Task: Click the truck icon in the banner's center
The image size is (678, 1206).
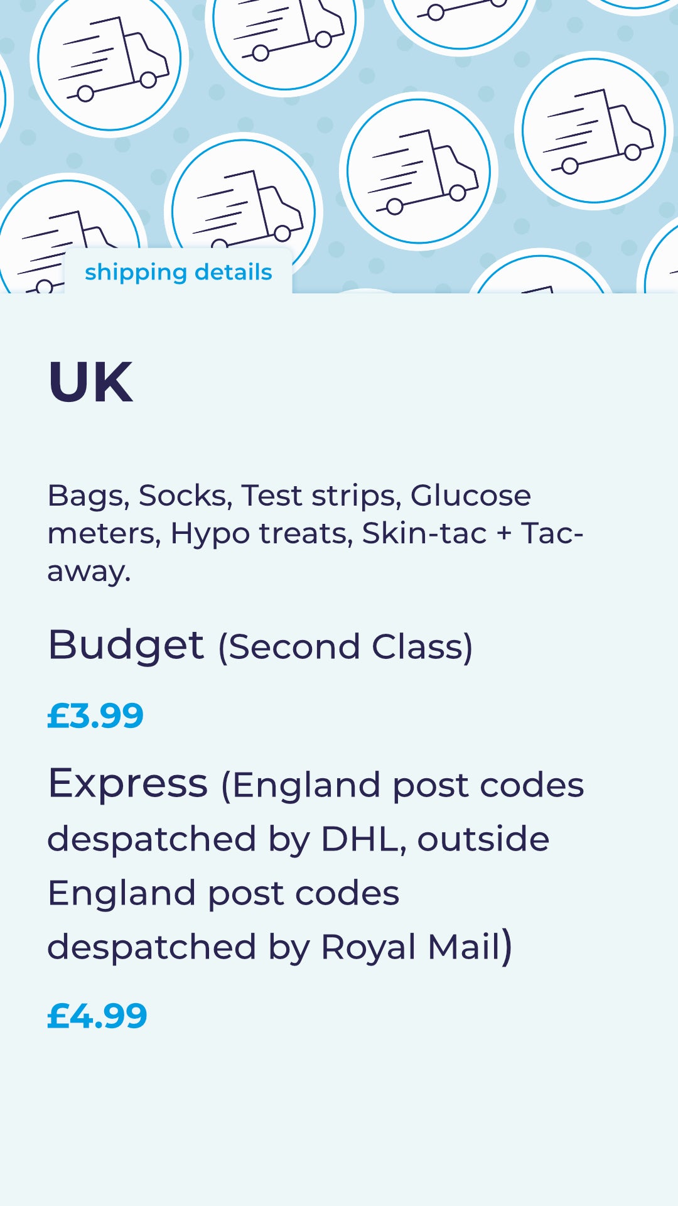Action: (x=419, y=171)
